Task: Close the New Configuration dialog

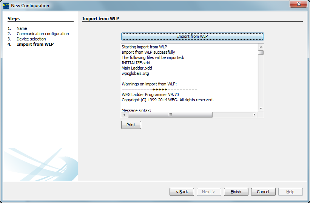Action: 298,5
